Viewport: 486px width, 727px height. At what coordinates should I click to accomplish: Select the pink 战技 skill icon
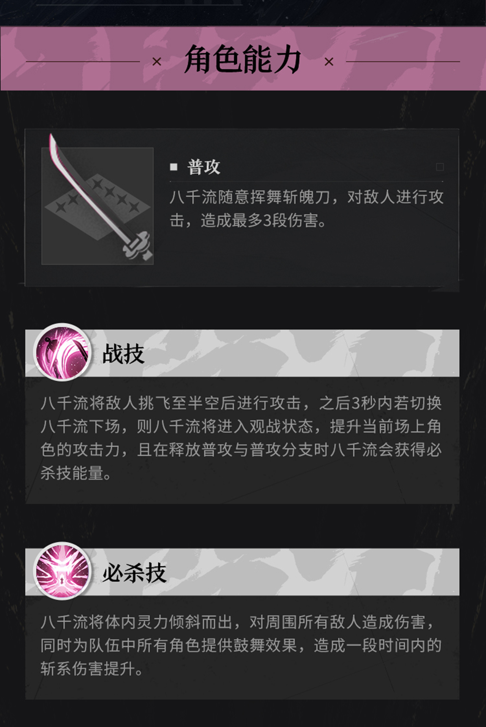(x=62, y=352)
